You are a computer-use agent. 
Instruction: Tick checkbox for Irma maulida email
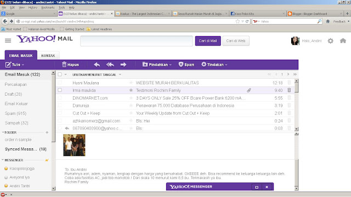click(60, 90)
